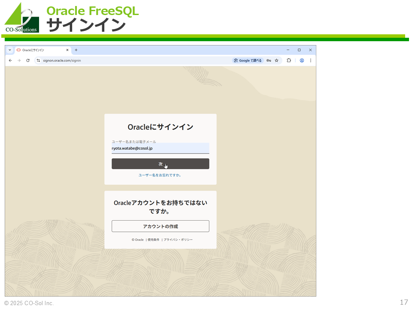This screenshot has width=412, height=309.
Task: Bookmark this page with the star icon
Action: pos(277,61)
